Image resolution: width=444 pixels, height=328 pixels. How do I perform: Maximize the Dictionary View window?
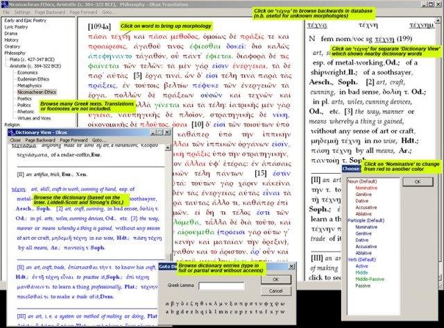158,131
